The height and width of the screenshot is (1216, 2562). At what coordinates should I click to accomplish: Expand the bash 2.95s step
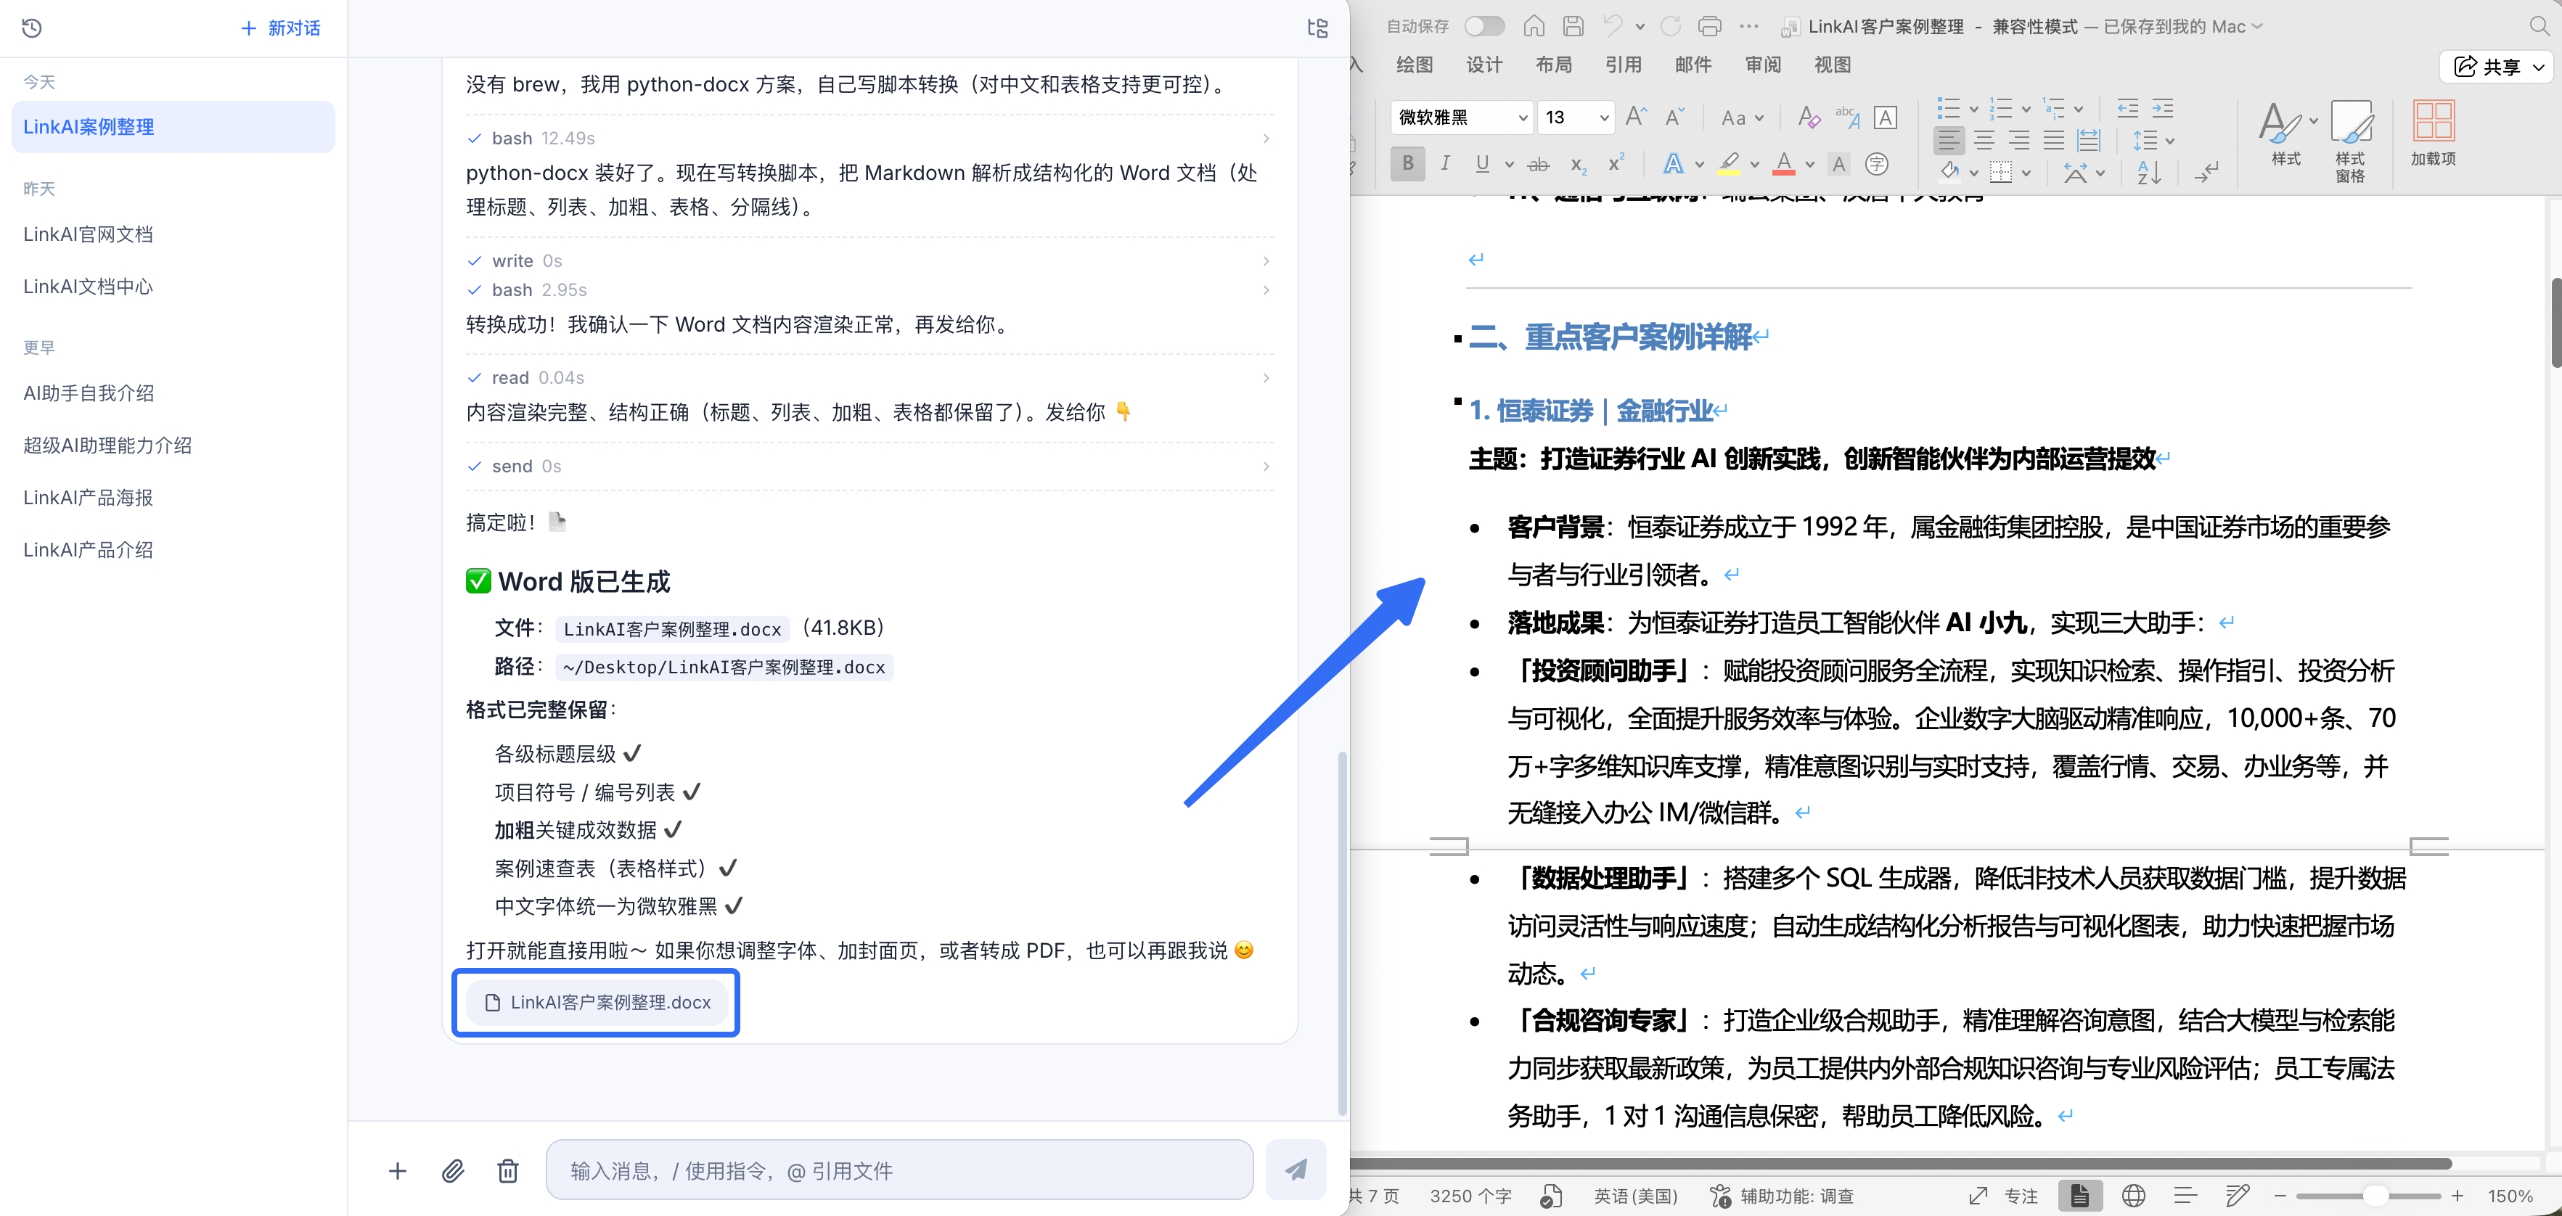[869, 290]
